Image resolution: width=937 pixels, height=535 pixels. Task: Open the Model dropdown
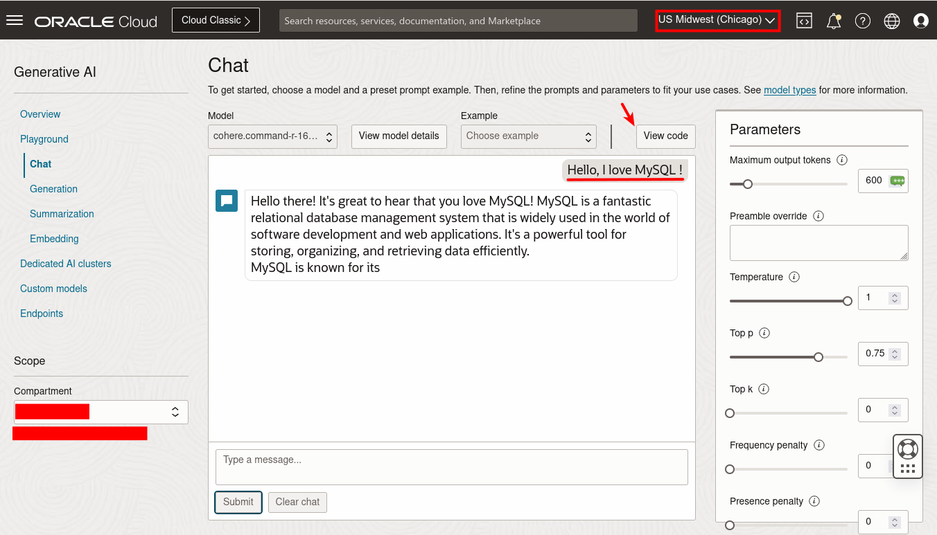[272, 136]
